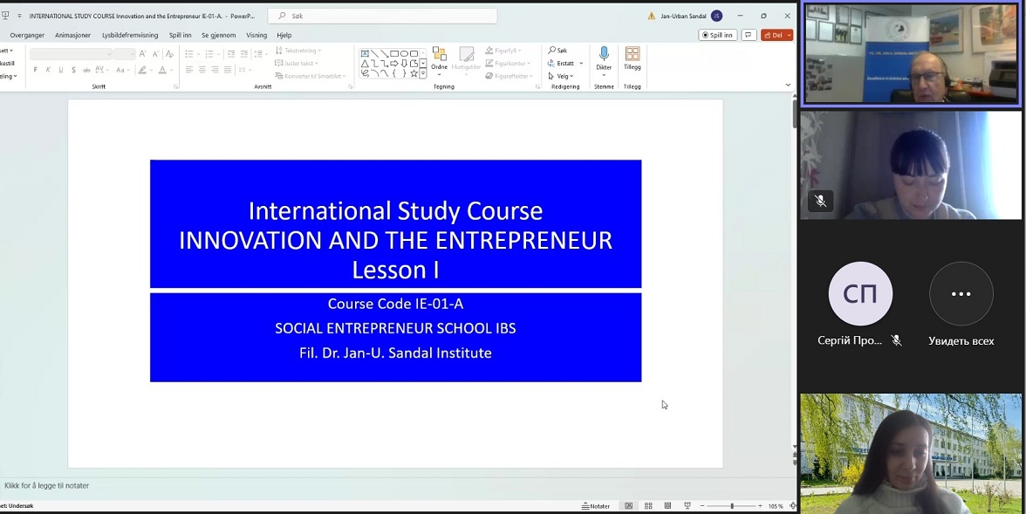Open the Erstatt dropdown arrow

coord(581,63)
